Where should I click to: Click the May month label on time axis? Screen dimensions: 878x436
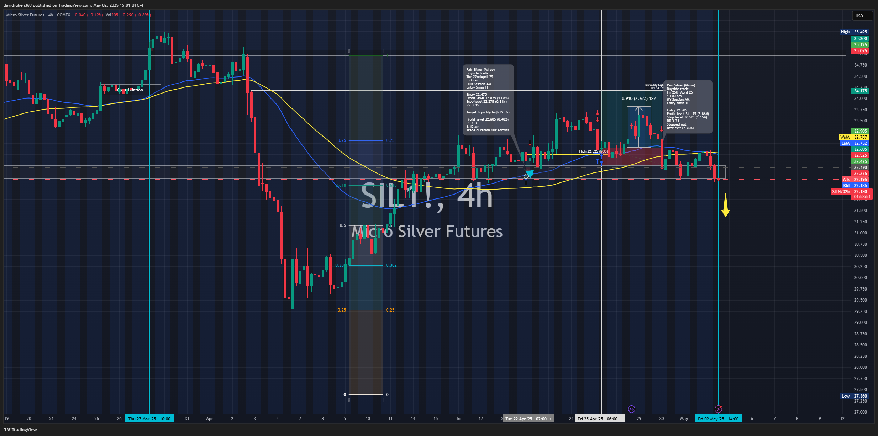684,419
